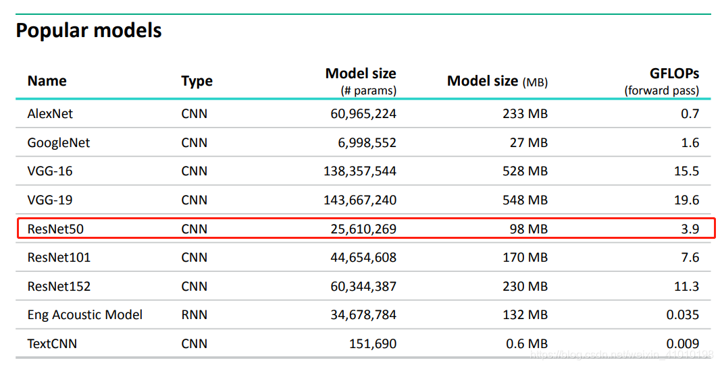Screen dimensions: 720x367
Task: Click the GFLOPs value '3.9'
Action: tap(690, 229)
